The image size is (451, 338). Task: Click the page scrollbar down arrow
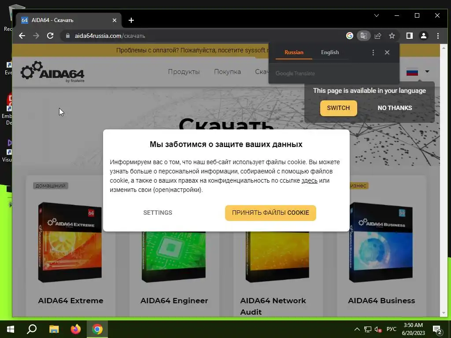[x=443, y=313]
